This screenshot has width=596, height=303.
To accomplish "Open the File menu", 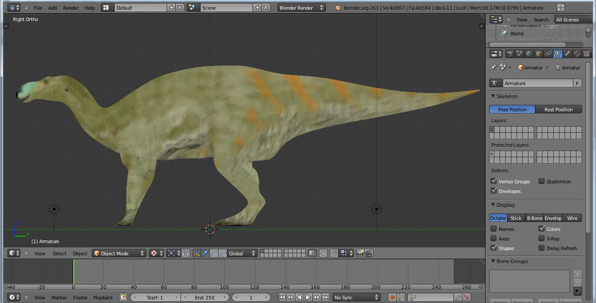I will point(38,8).
